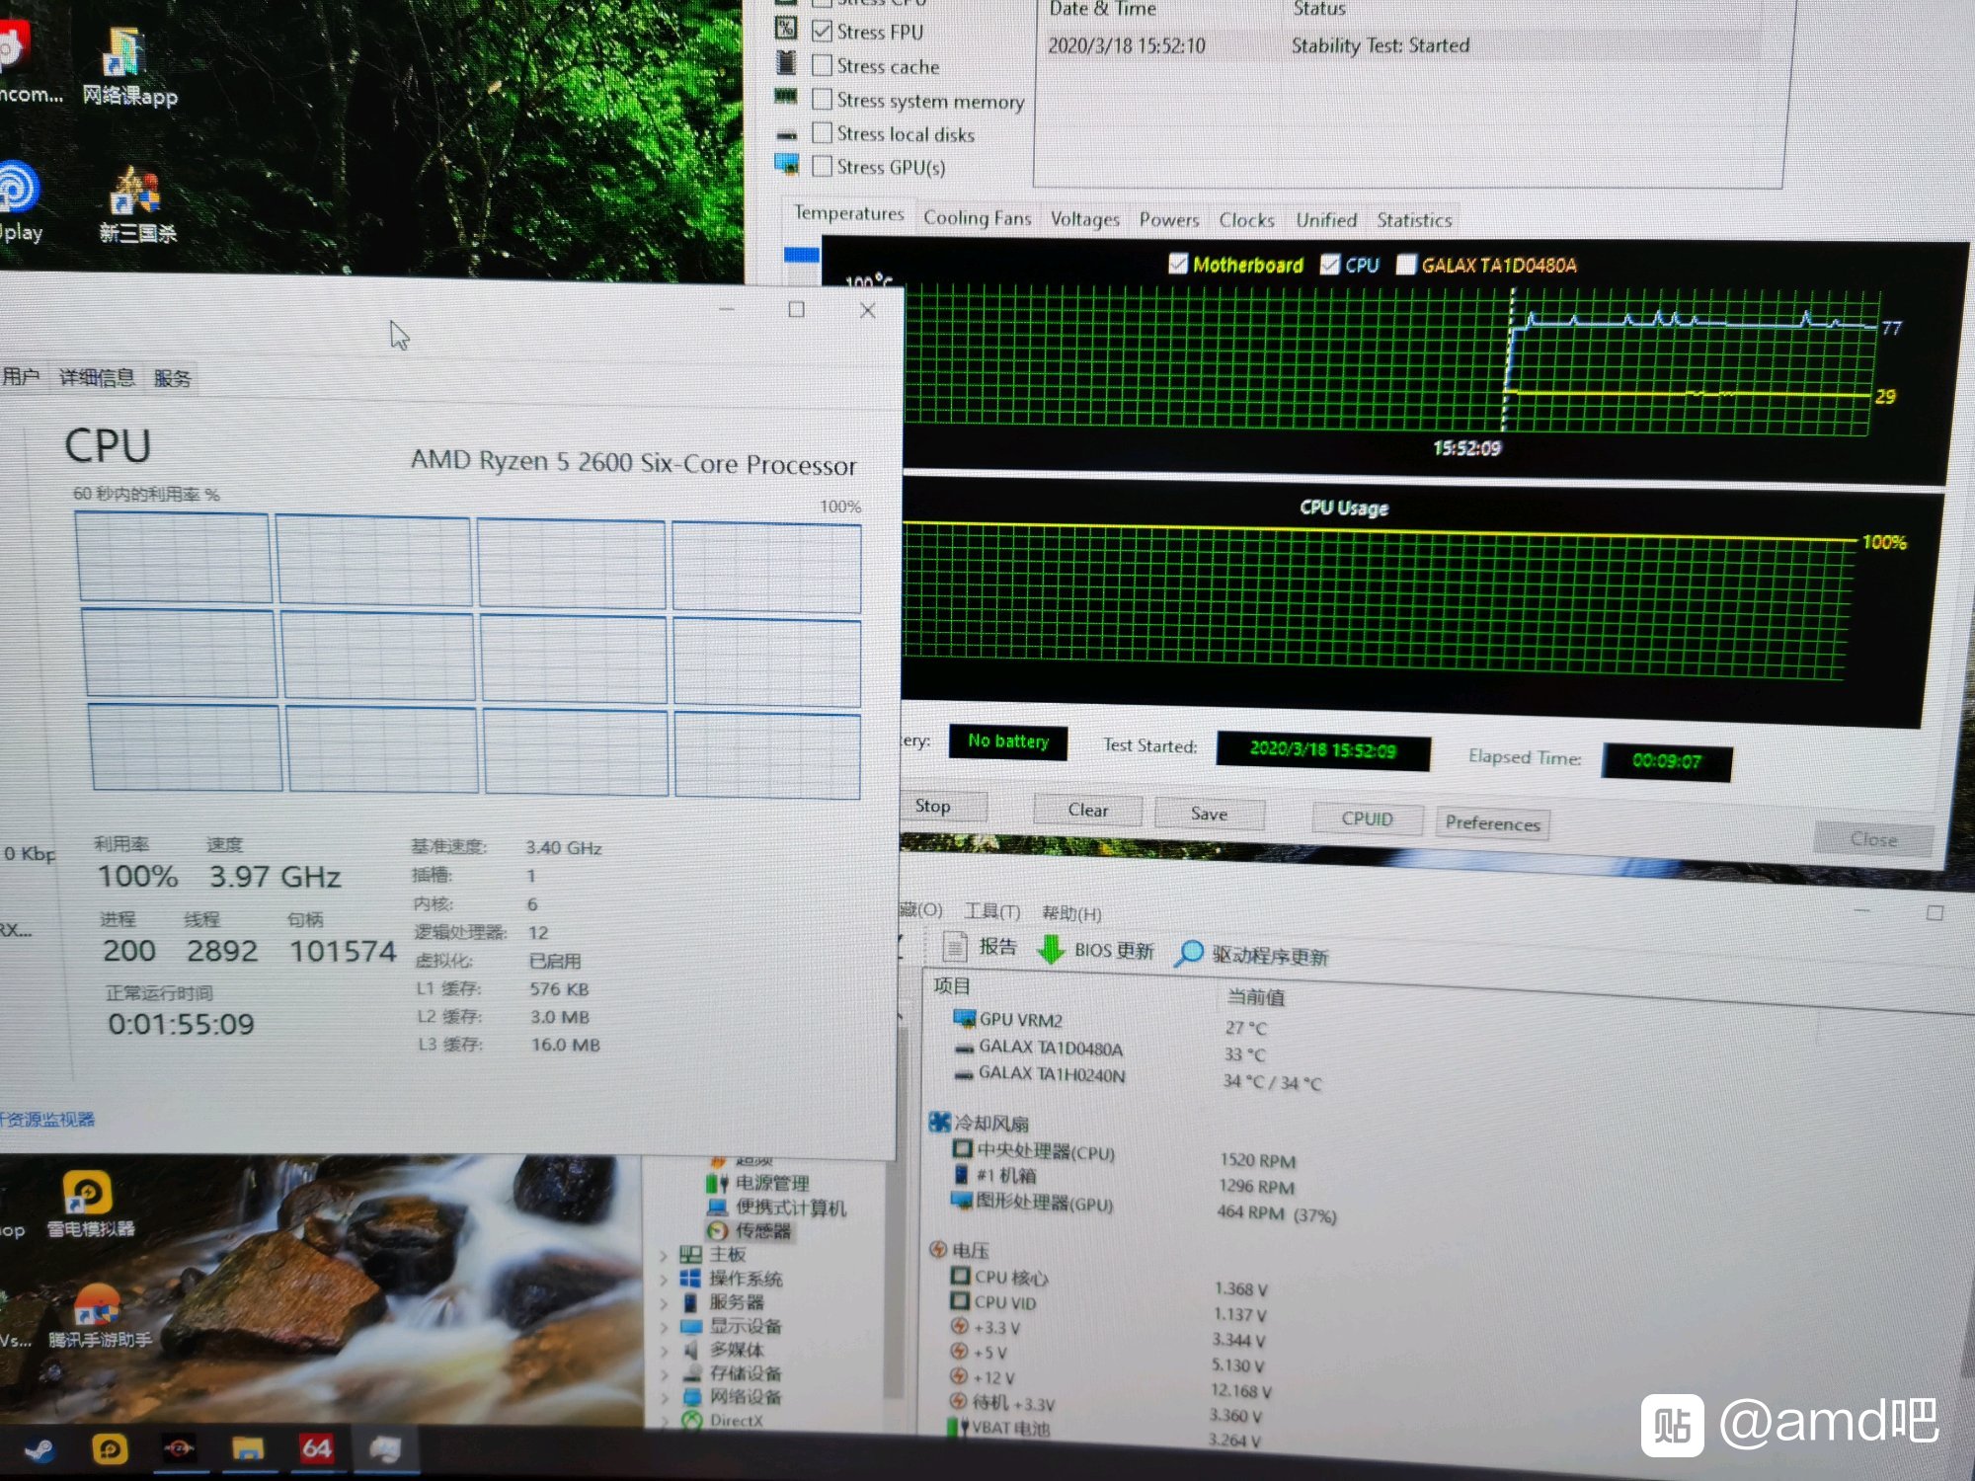Click the Stress GPU(s) monitor icon
This screenshot has width=1975, height=1481.
787,164
